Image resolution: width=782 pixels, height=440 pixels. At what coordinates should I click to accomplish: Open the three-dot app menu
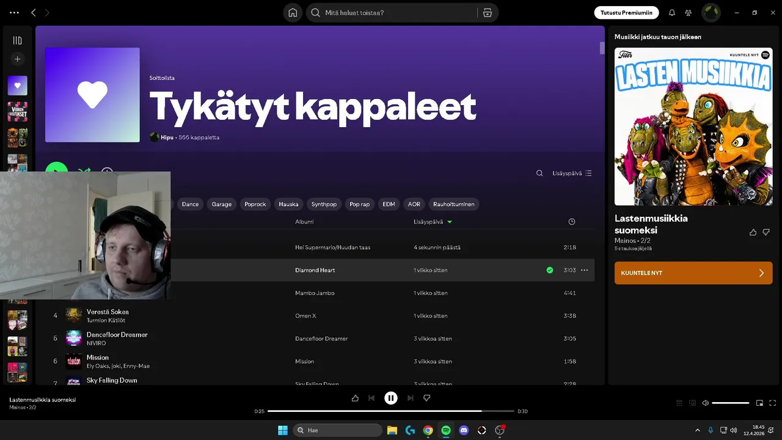(x=14, y=12)
